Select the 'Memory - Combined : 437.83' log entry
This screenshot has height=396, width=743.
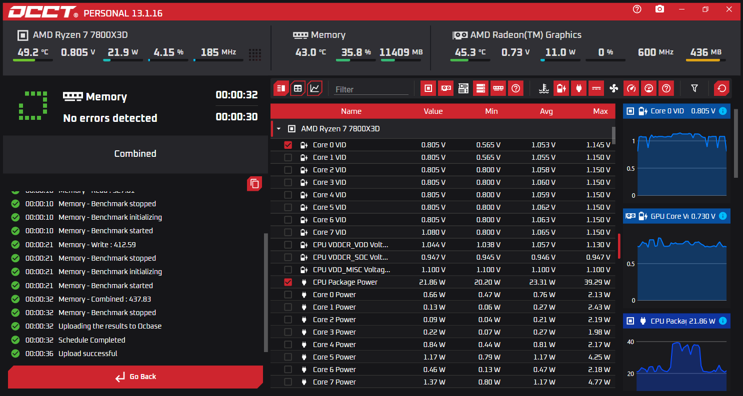(x=104, y=299)
